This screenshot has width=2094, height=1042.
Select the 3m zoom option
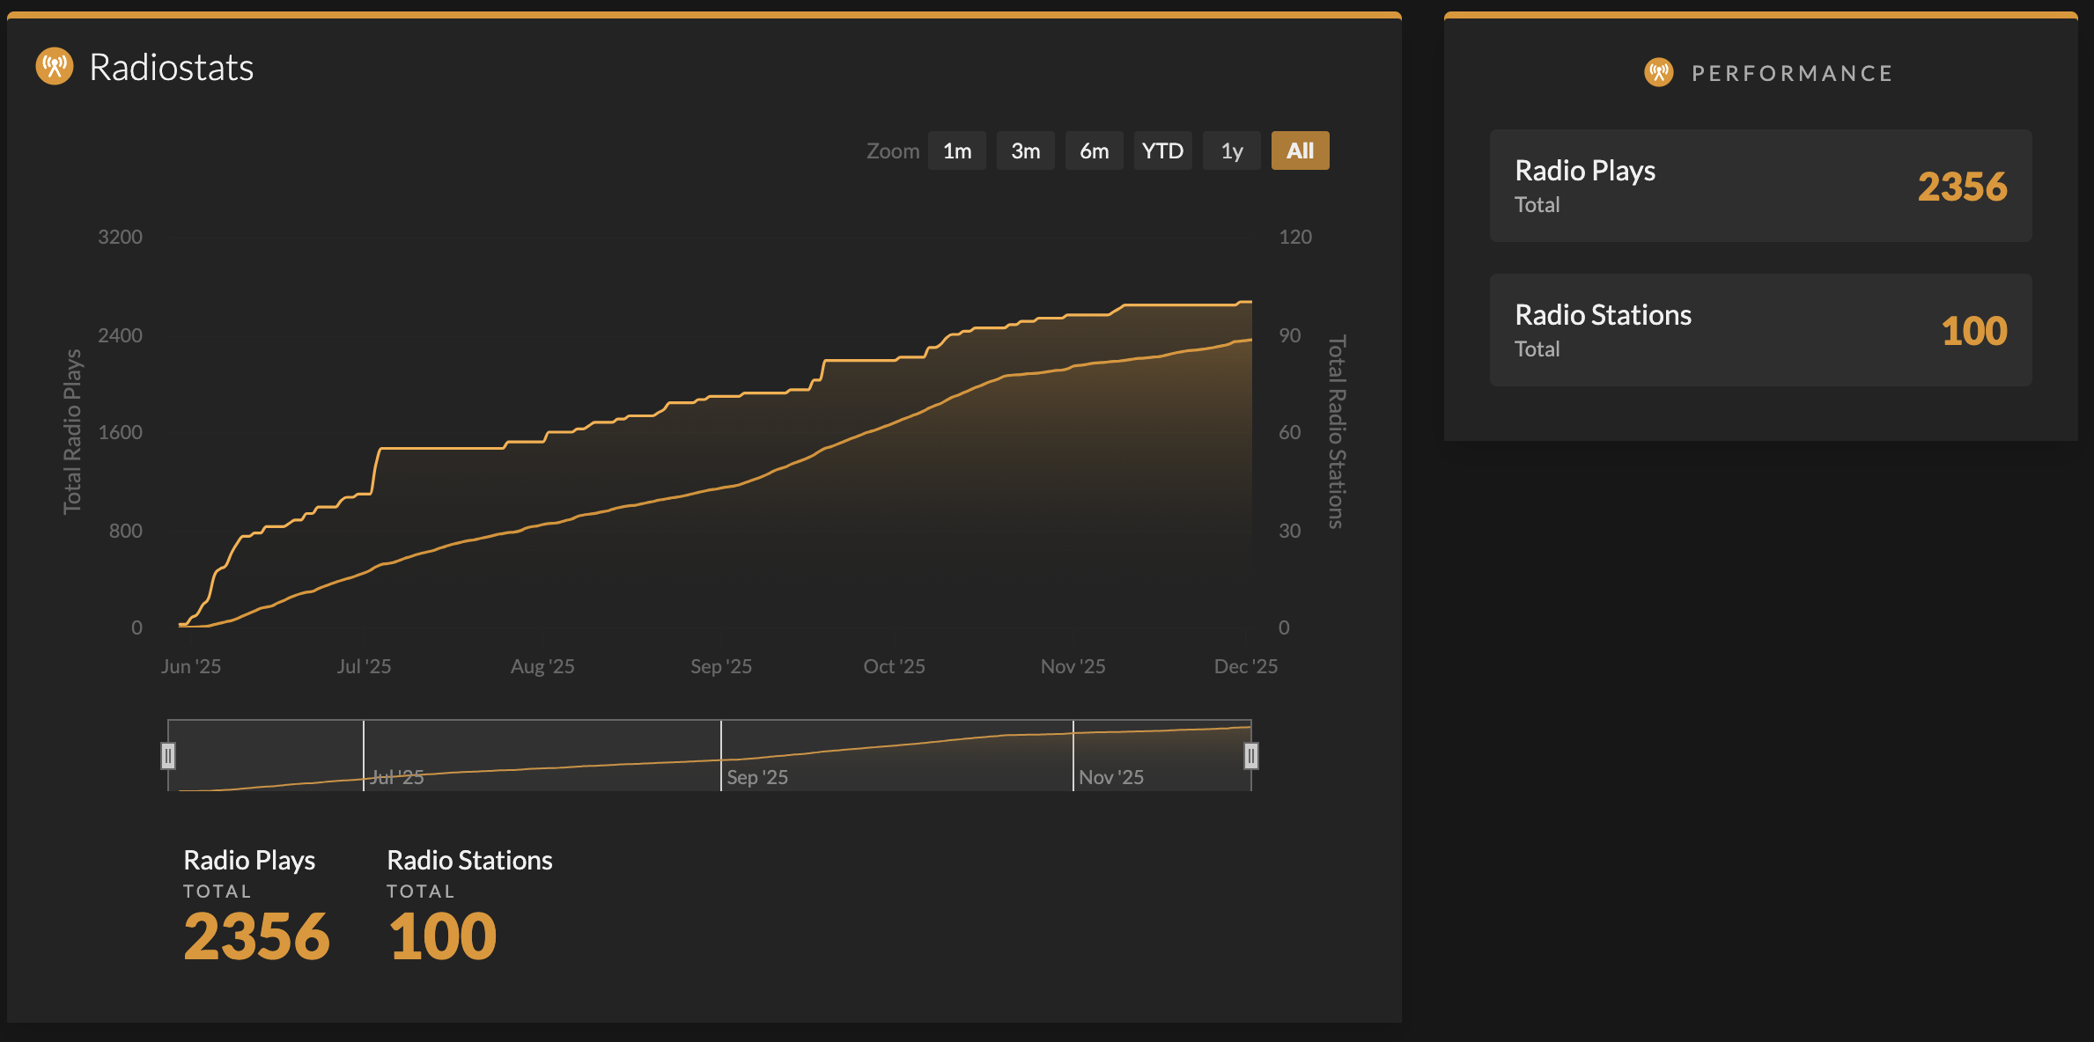pyautogui.click(x=1025, y=150)
